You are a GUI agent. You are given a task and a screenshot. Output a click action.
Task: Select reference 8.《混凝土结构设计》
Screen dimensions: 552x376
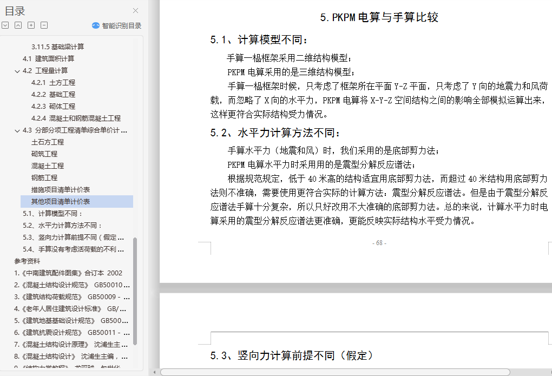point(71,357)
